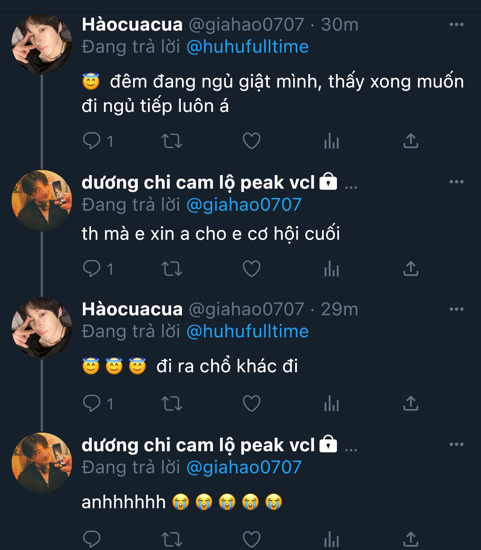481x550 pixels.
Task: Retweet the "cơ hội cuối" reply
Action: 172,269
